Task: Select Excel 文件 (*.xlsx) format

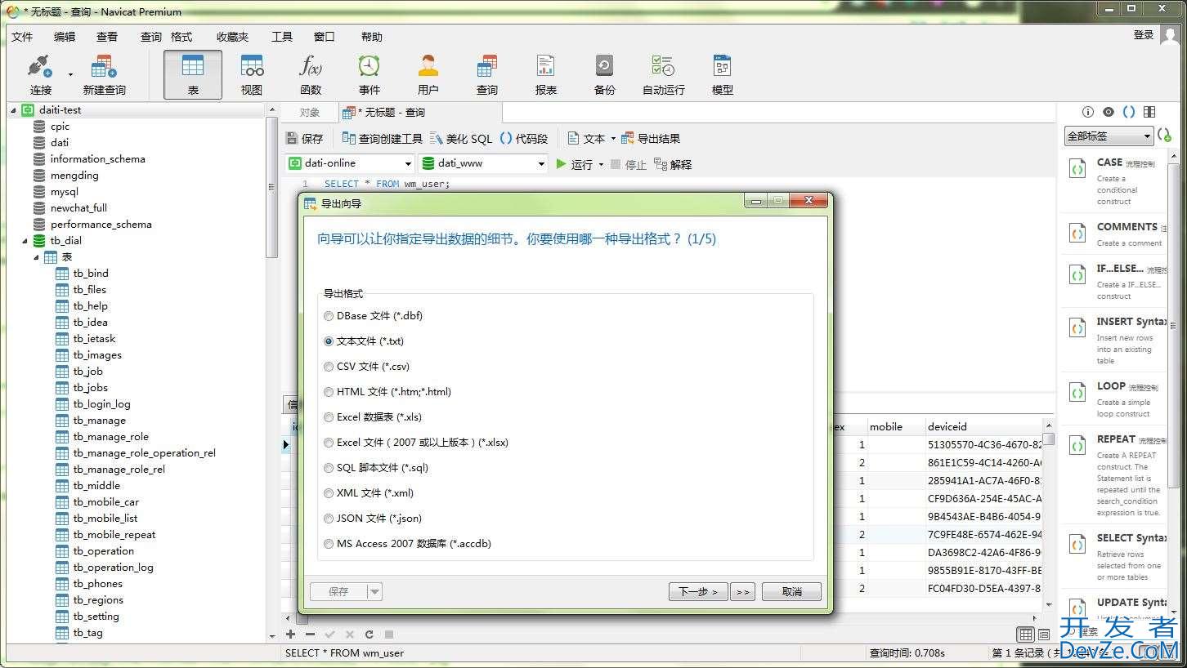Action: pos(416,443)
